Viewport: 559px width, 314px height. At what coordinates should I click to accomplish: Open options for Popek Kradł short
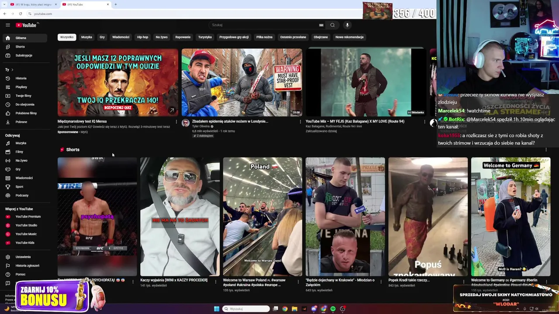(463, 281)
